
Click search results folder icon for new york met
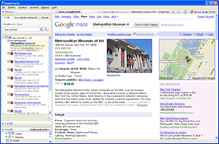[10, 37]
